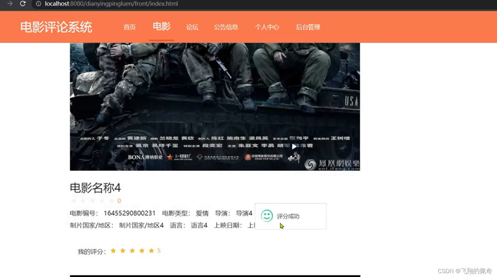
Task: Select movie number 16455290800231
Action: (x=130, y=213)
